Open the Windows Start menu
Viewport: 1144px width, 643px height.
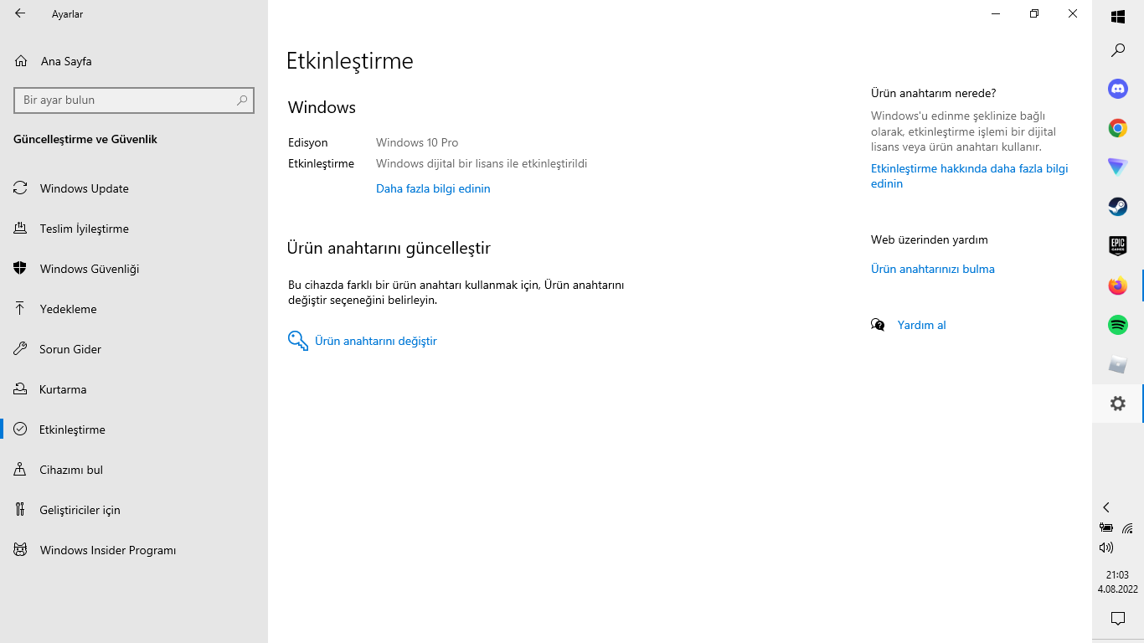coord(1118,17)
